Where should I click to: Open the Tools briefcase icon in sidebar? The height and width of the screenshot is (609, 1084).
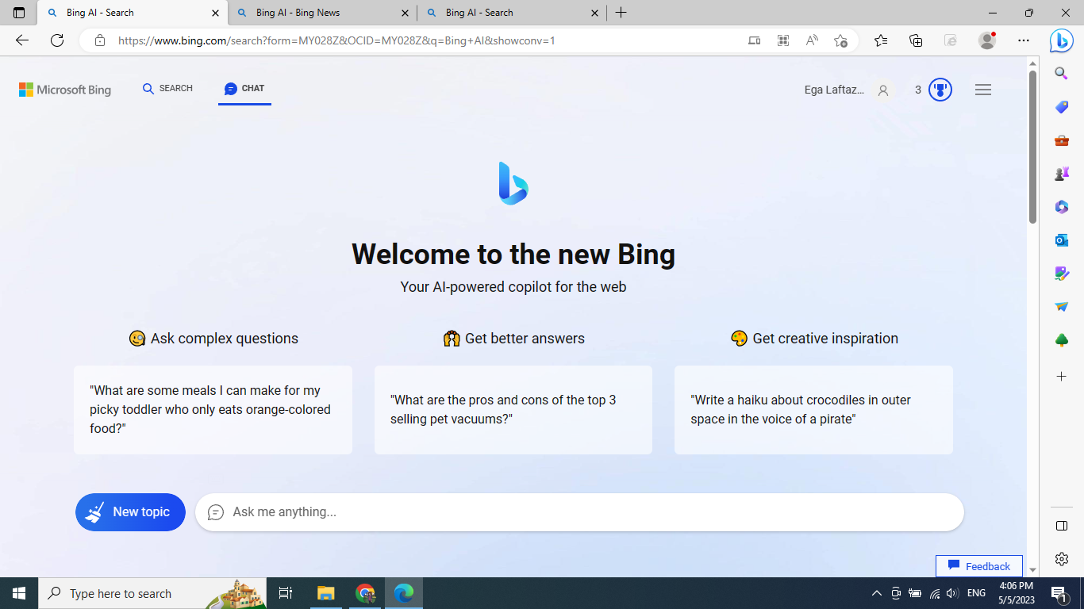(1061, 140)
